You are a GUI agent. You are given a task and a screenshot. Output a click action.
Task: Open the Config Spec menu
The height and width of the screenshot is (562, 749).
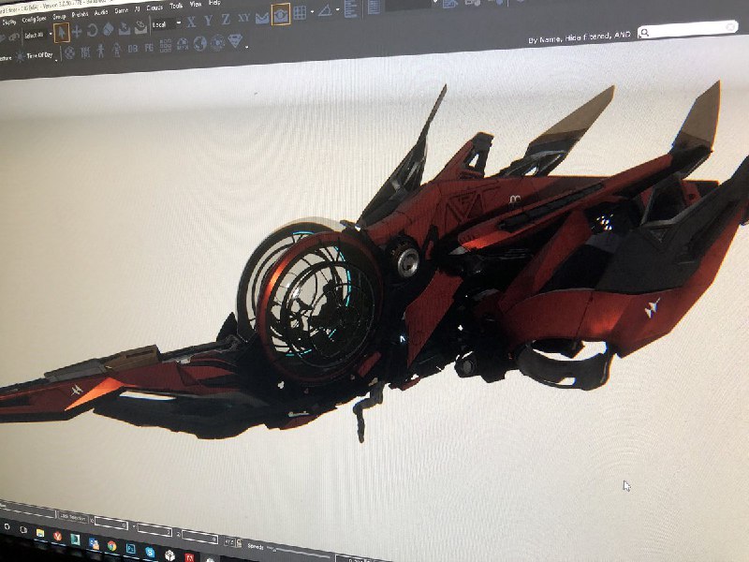[34, 19]
